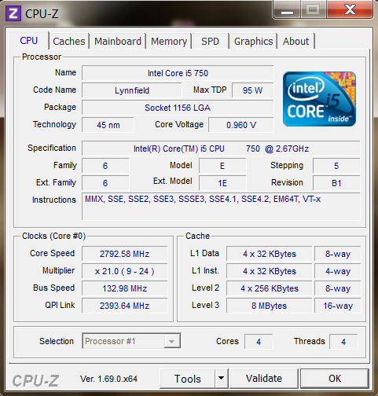The image size is (378, 396).
Task: Click the 2393.64 MHz QPI Link value
Action: click(125, 306)
